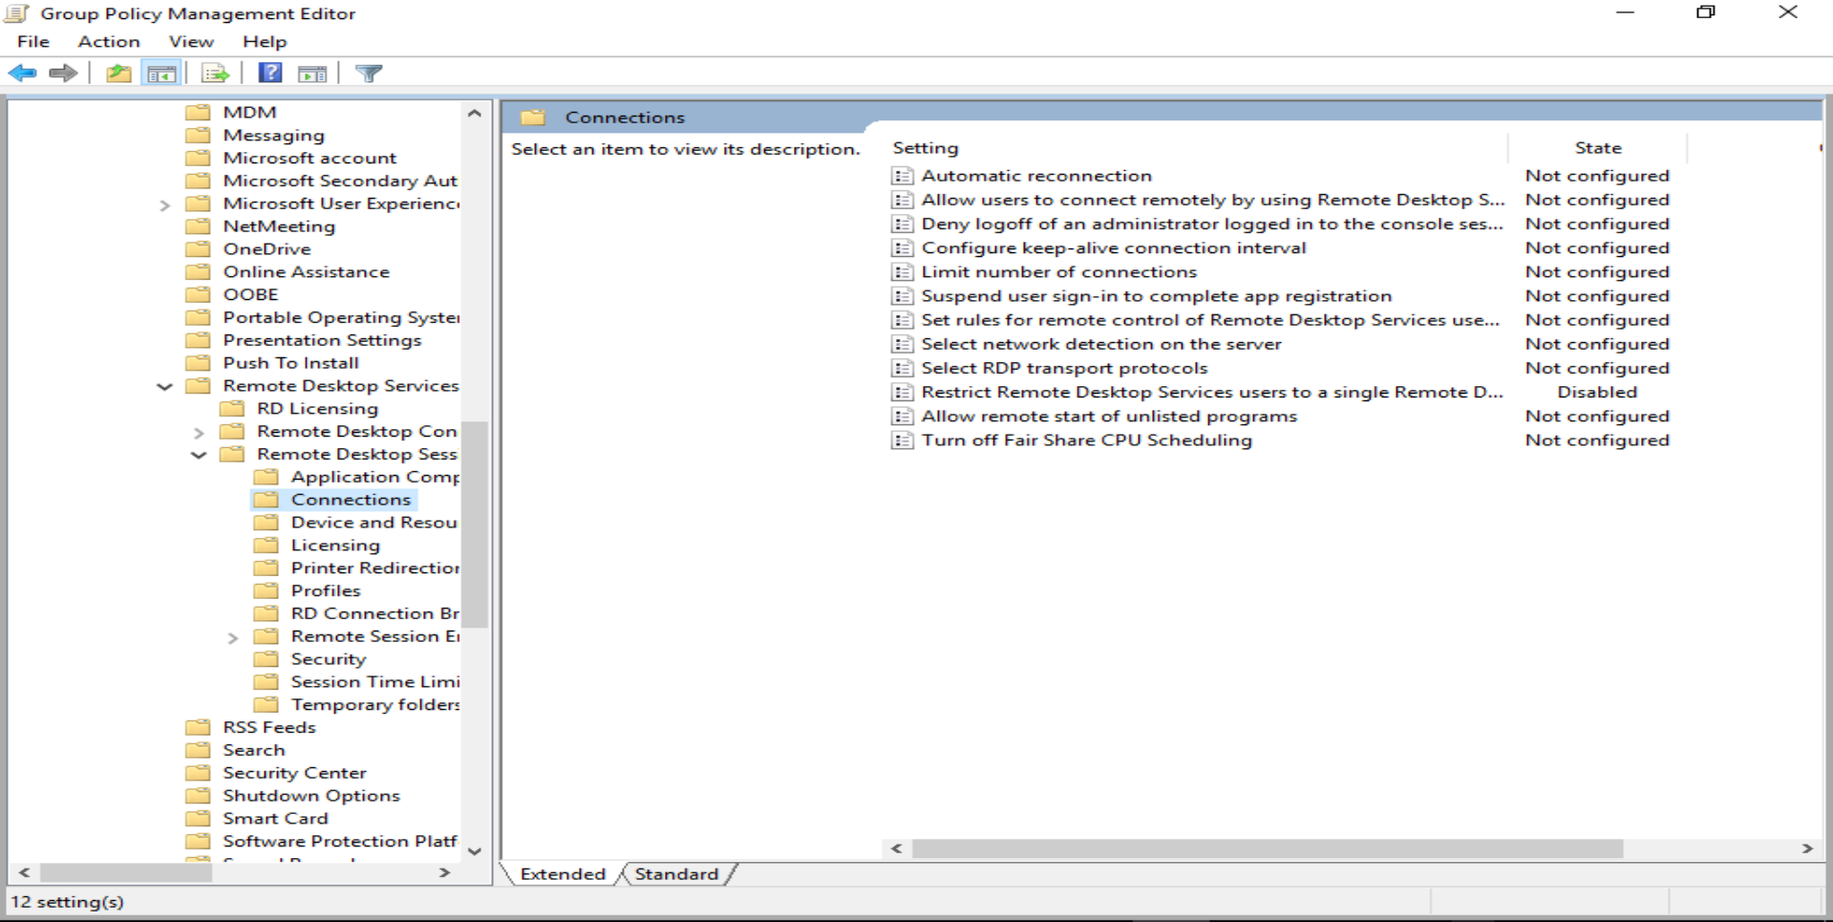The image size is (1833, 922).
Task: Click the folder icon beside Profiles
Action: pyautogui.click(x=266, y=591)
